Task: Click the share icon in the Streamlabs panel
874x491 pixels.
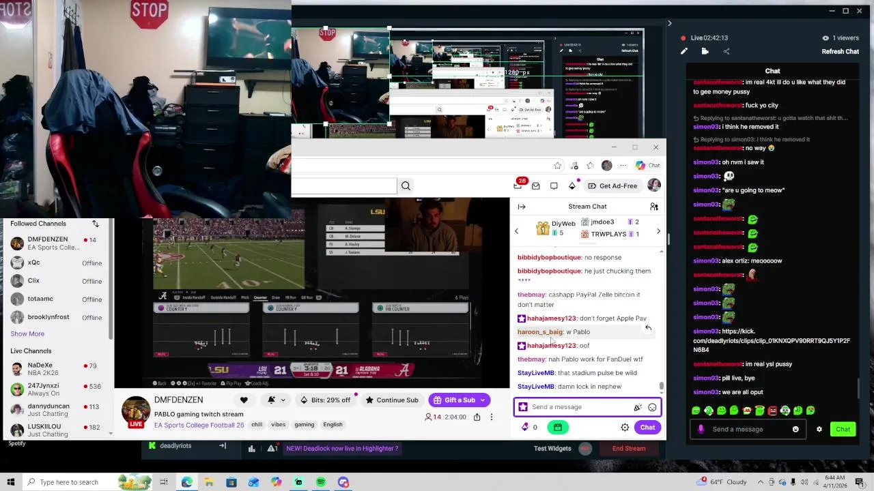Action: [x=727, y=51]
